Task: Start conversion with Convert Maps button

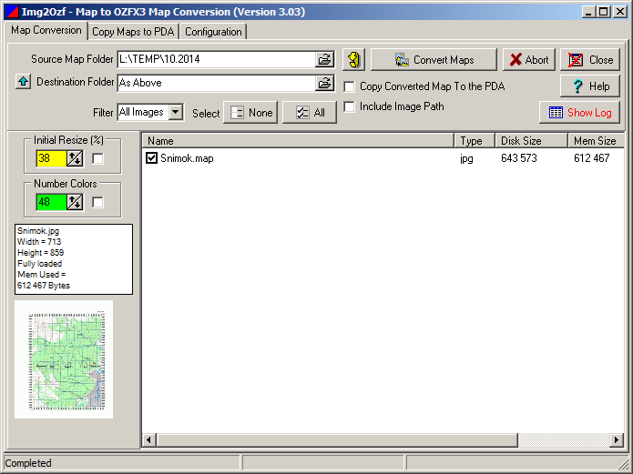Action: coord(434,60)
